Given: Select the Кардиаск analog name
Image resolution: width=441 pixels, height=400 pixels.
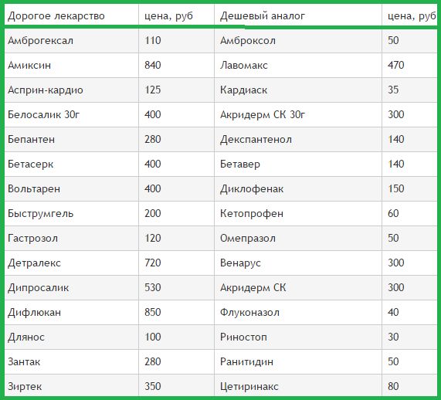Looking at the screenshot, I should point(243,90).
